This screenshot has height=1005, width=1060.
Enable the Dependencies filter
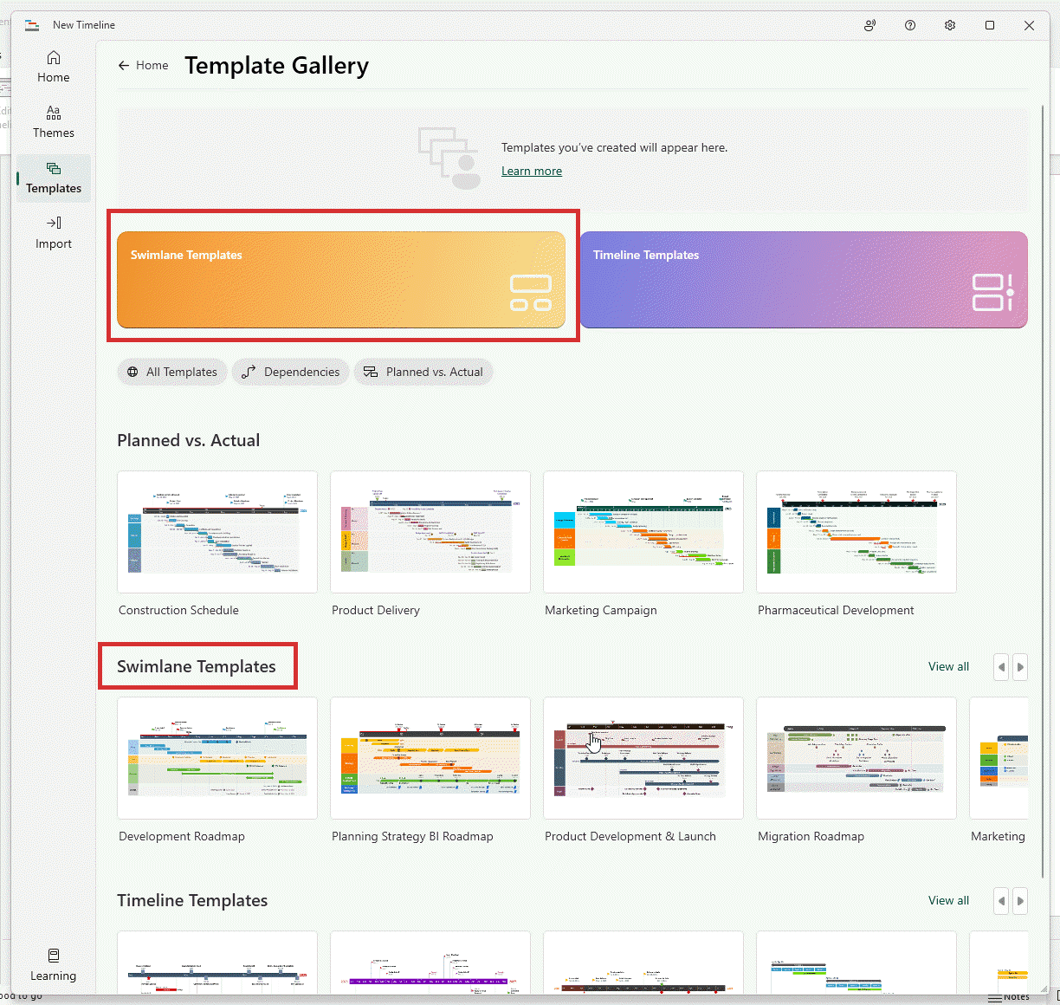290,372
